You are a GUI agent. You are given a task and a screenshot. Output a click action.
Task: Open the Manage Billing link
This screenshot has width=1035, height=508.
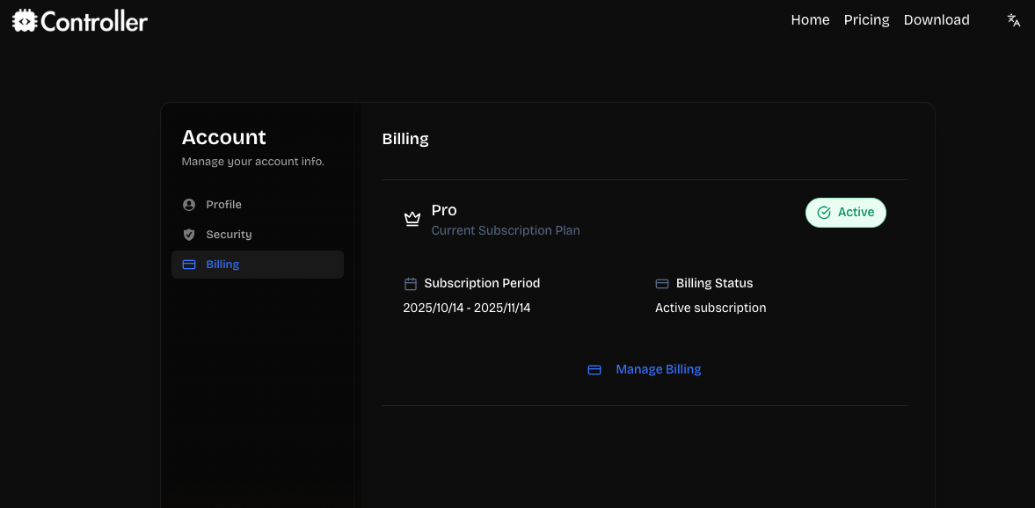(x=658, y=370)
